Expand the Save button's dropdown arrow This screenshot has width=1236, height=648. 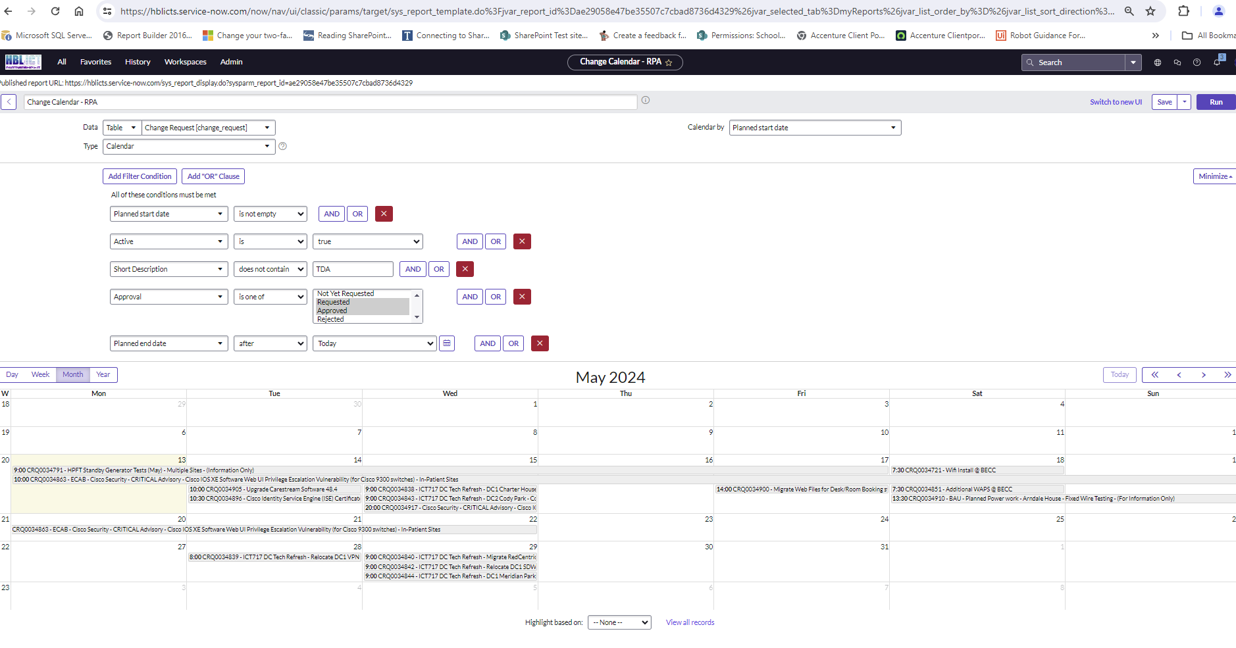point(1184,101)
